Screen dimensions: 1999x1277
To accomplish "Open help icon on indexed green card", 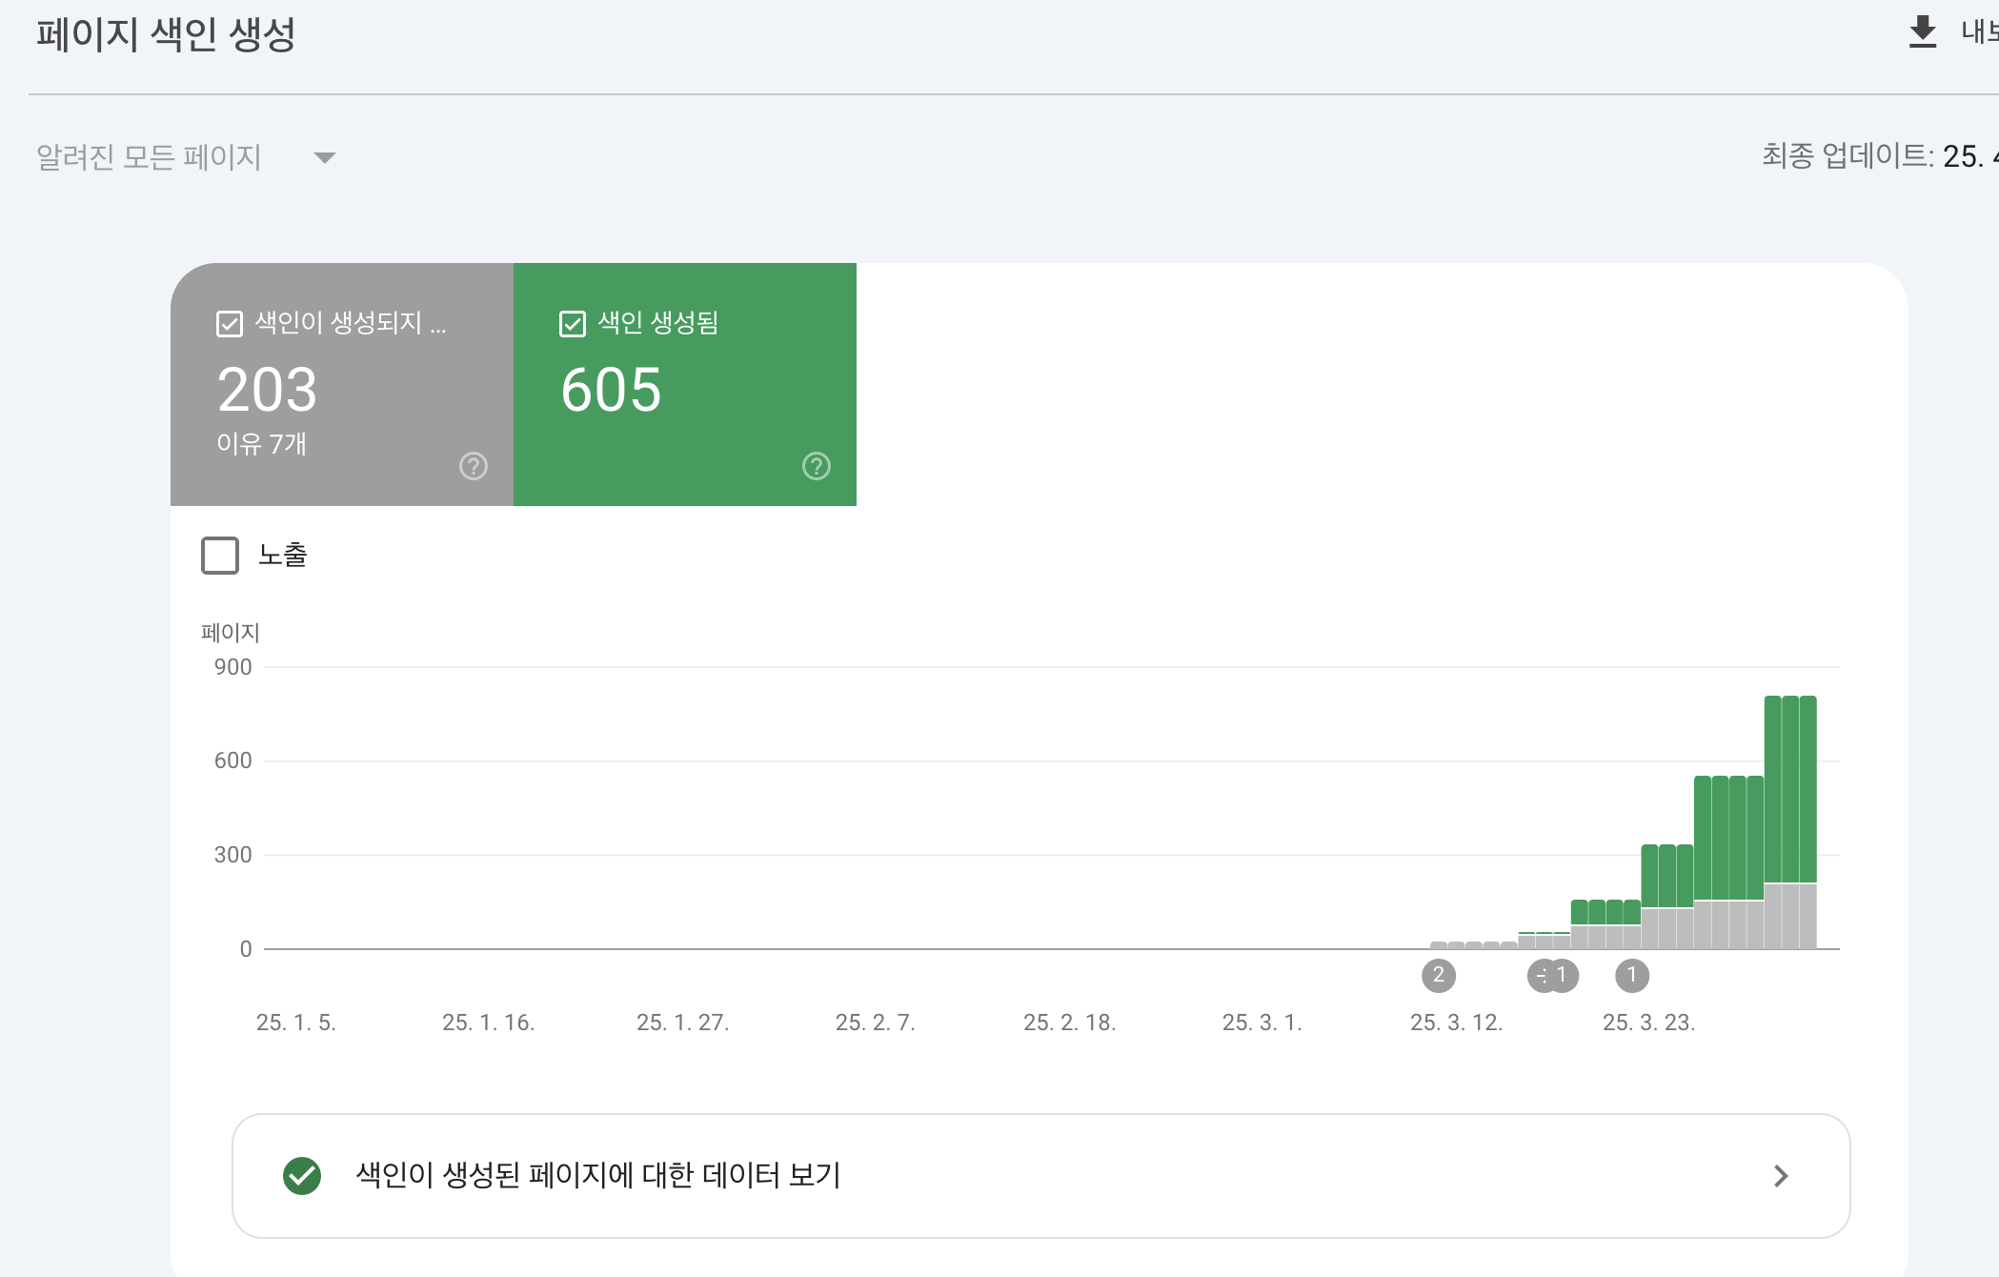I will click(x=817, y=466).
